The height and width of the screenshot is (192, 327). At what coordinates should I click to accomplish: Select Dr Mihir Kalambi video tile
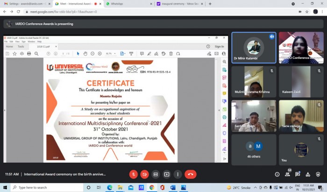point(254,48)
